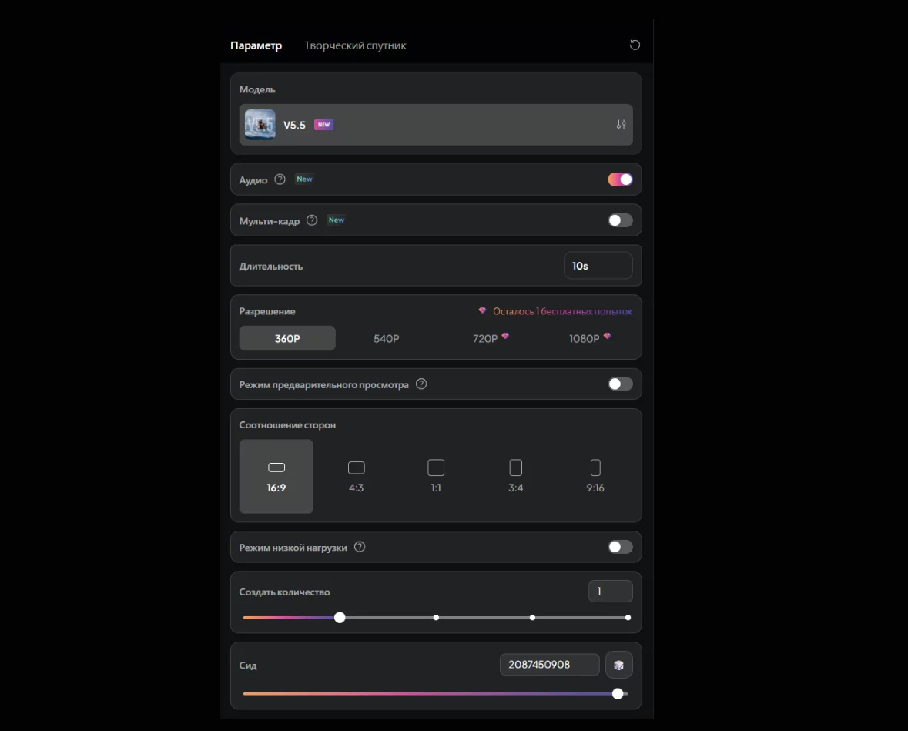Viewport: 908px width, 731px height.
Task: Enable the Мульти-кадр toggle
Action: click(x=620, y=220)
